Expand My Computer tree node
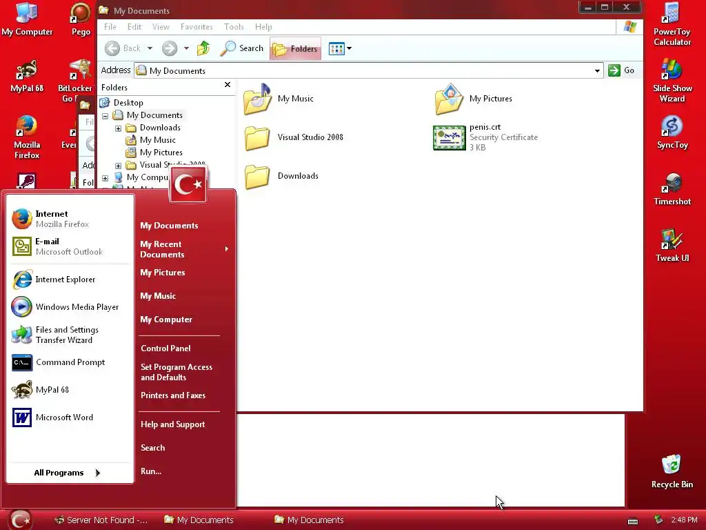Image resolution: width=706 pixels, height=530 pixels. tap(105, 178)
